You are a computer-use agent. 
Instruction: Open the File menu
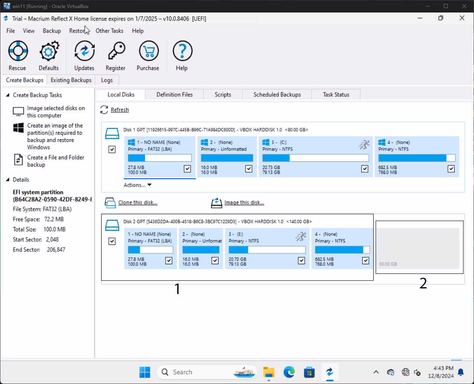[x=10, y=31]
